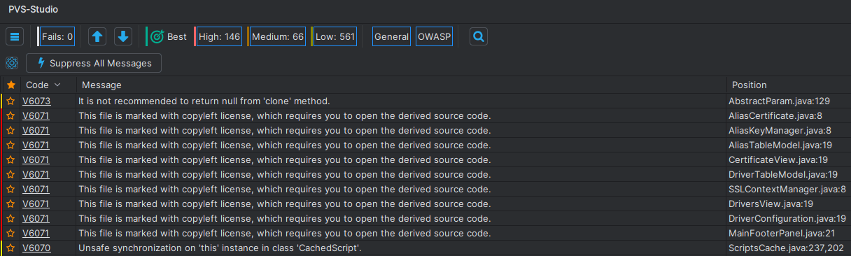Toggle General diagnostics group
Screen dimensions: 851x256
point(391,36)
